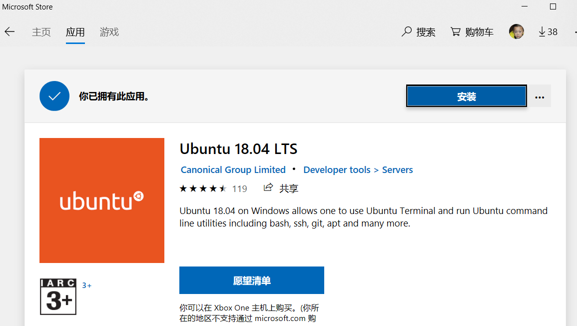The image size is (577, 326).
Task: Open the more options ellipsis beside 安装
Action: pyautogui.click(x=540, y=96)
